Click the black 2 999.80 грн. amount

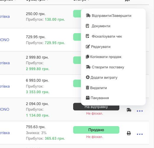click(x=37, y=57)
